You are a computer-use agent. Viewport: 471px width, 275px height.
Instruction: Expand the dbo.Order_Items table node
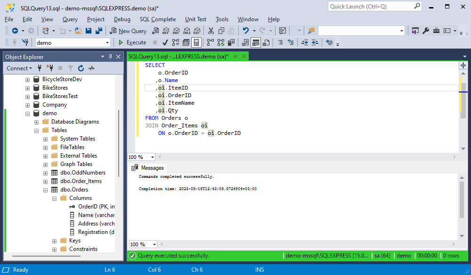45,182
